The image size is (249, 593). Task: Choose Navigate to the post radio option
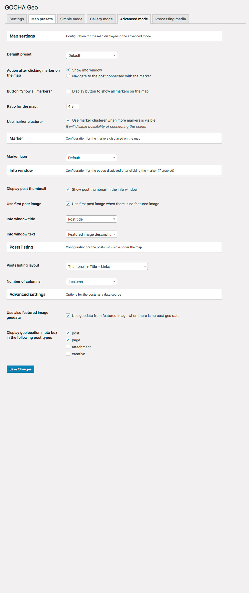(68, 76)
